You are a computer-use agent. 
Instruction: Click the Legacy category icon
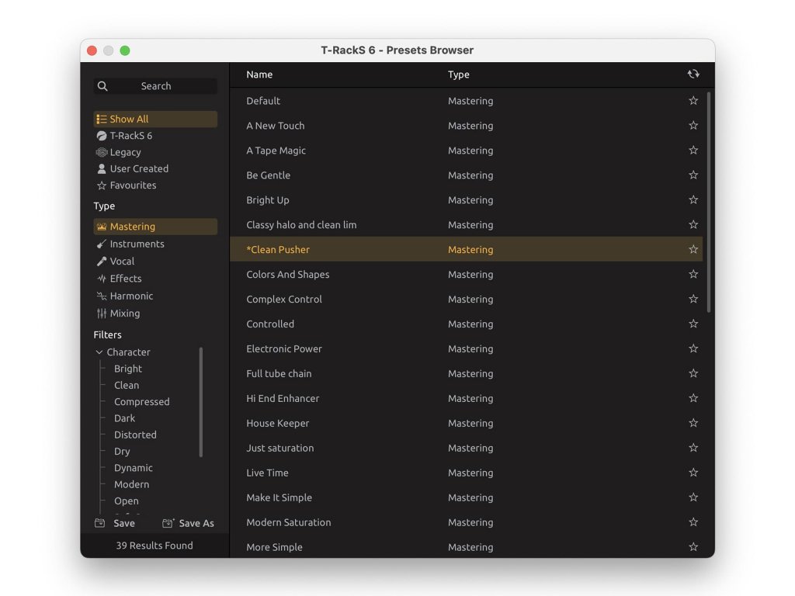pos(102,152)
